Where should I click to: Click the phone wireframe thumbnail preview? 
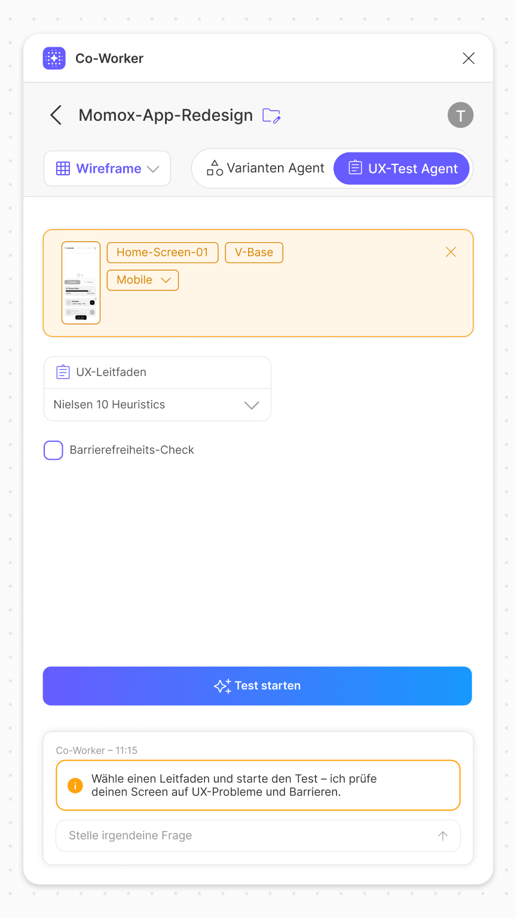tap(81, 283)
